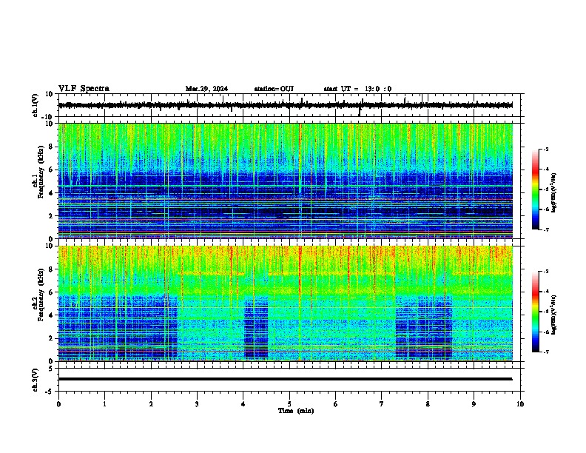Click the ch.1 color bar log(PSD) label
586x453 pixels.
pyautogui.click(x=554, y=193)
